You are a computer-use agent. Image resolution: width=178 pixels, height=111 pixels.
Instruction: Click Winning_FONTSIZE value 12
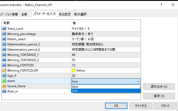(x=73, y=65)
